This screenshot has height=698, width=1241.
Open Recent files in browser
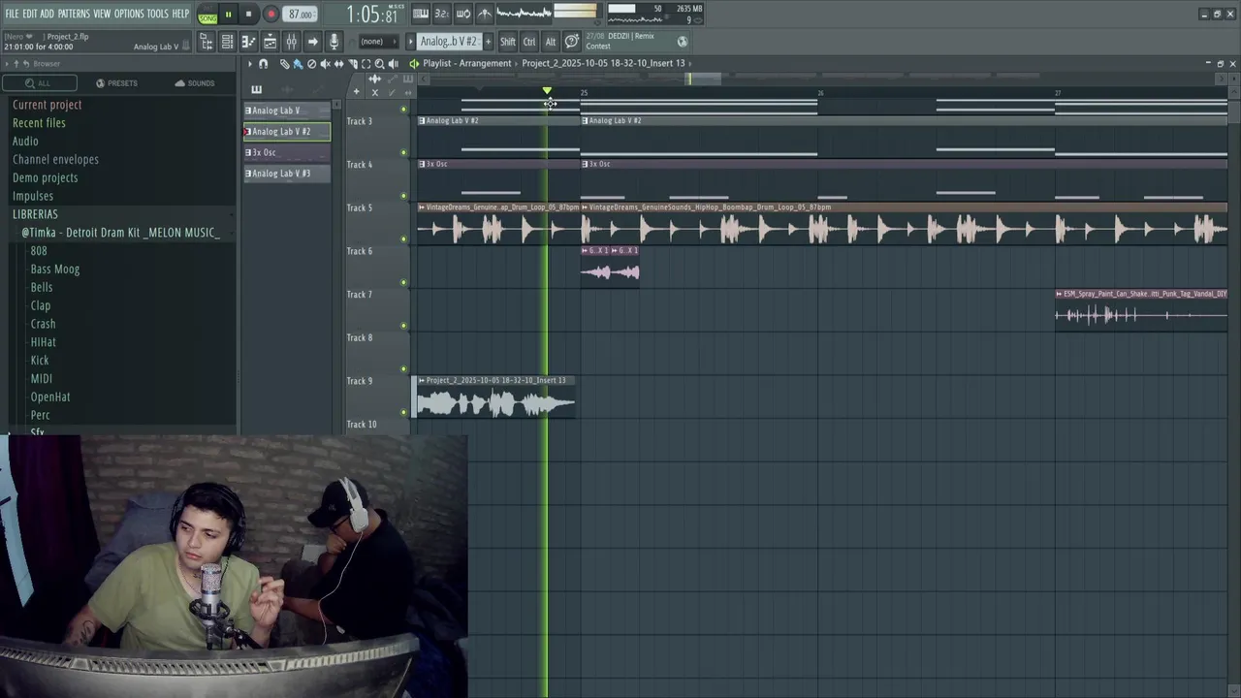[x=39, y=123]
